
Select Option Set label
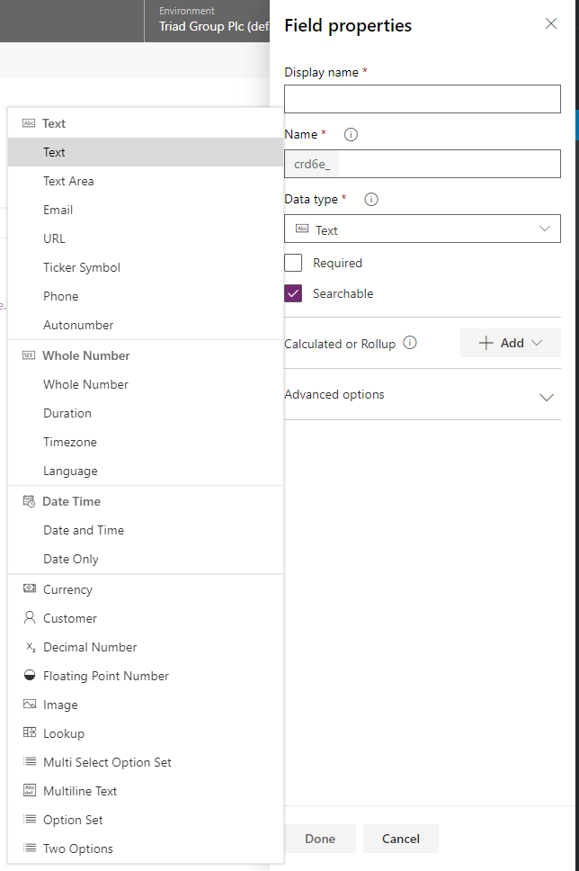73,820
